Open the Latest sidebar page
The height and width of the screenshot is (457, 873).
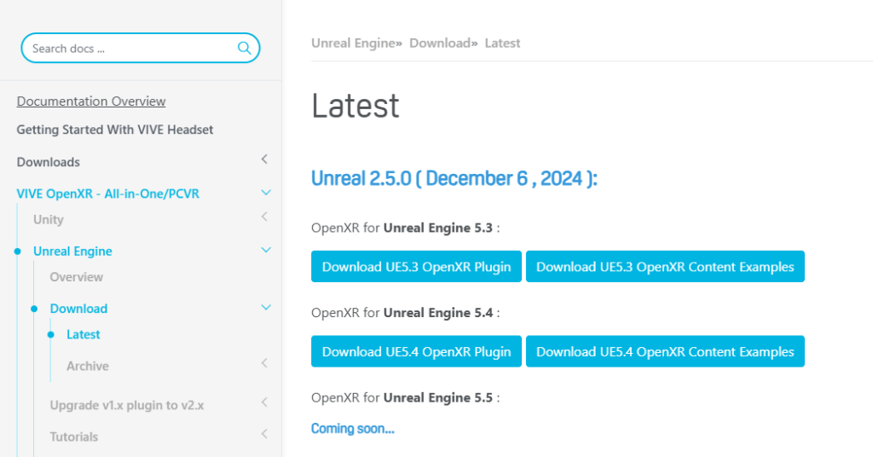click(84, 334)
